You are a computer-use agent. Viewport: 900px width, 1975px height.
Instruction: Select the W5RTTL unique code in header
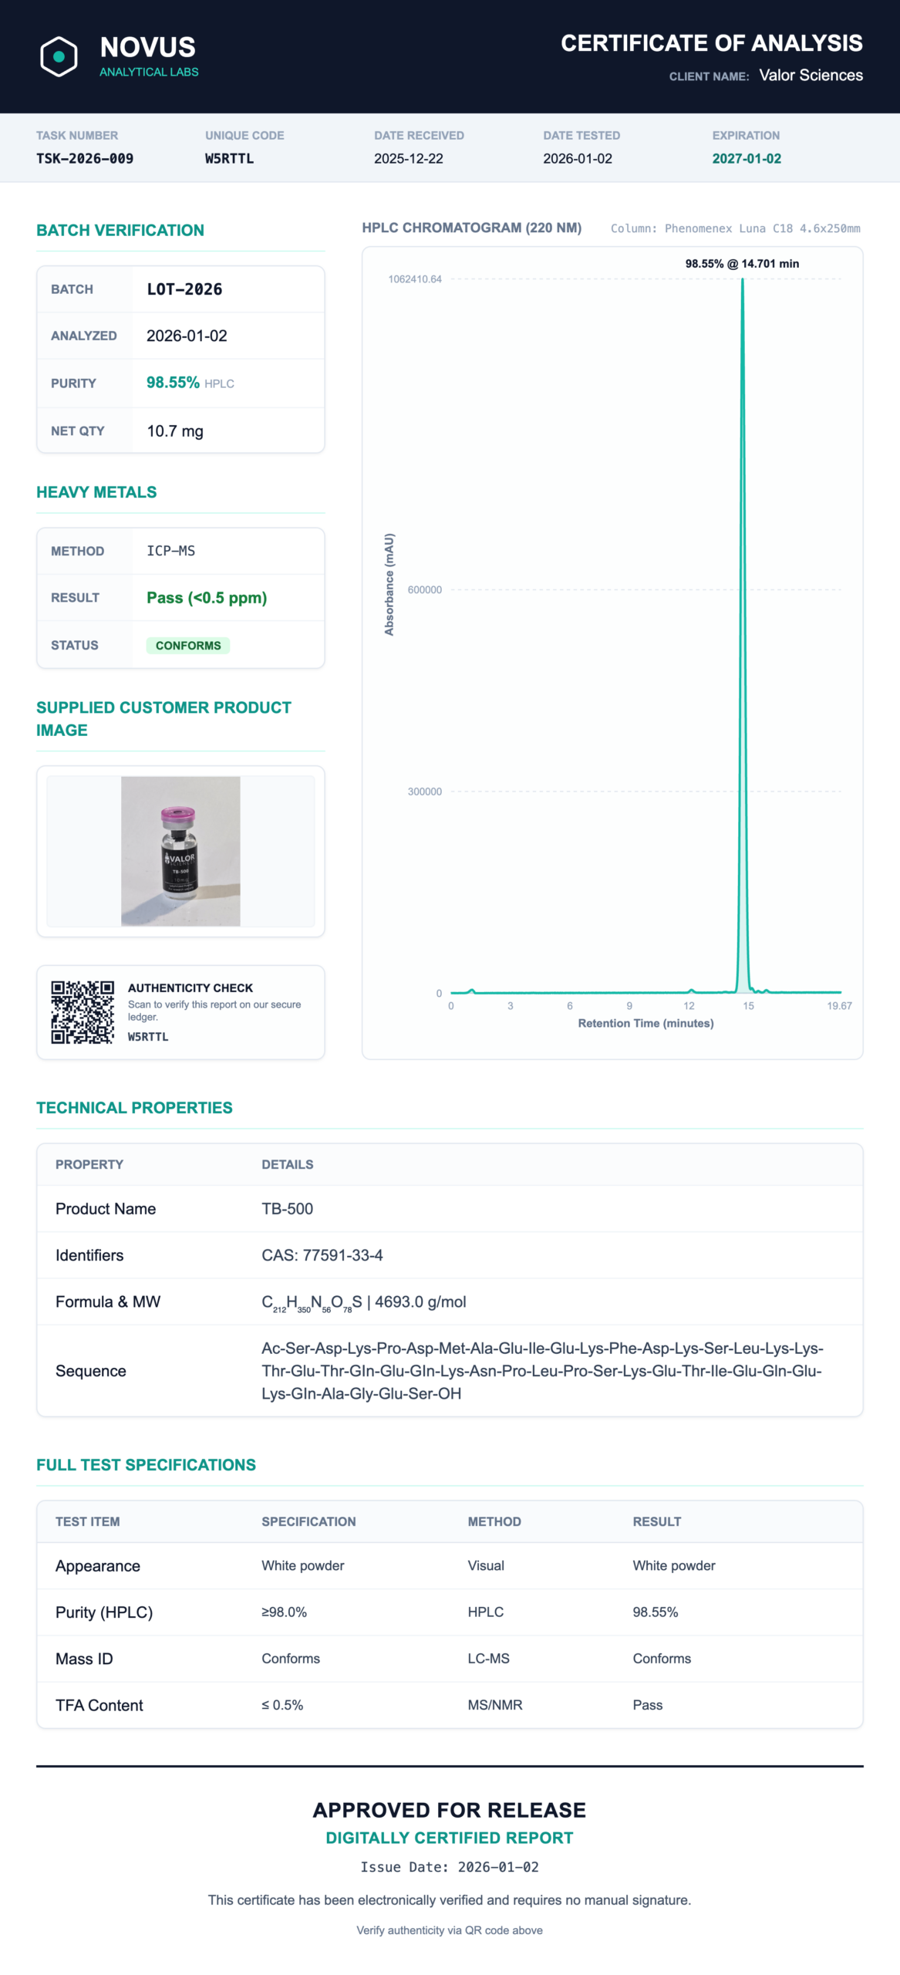coord(229,158)
